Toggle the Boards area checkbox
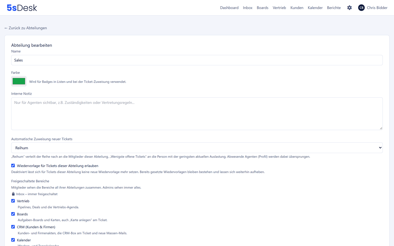Image resolution: width=394 pixels, height=246 pixels. tap(13, 214)
